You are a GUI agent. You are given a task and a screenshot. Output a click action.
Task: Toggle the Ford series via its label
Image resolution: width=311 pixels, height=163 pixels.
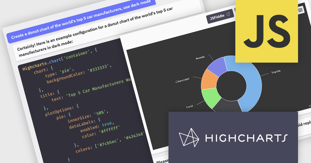pyautogui.click(x=190, y=106)
